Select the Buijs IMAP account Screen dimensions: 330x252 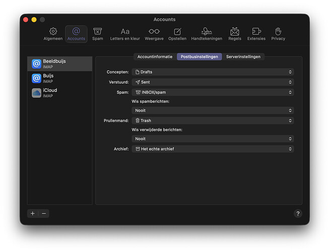click(x=59, y=78)
